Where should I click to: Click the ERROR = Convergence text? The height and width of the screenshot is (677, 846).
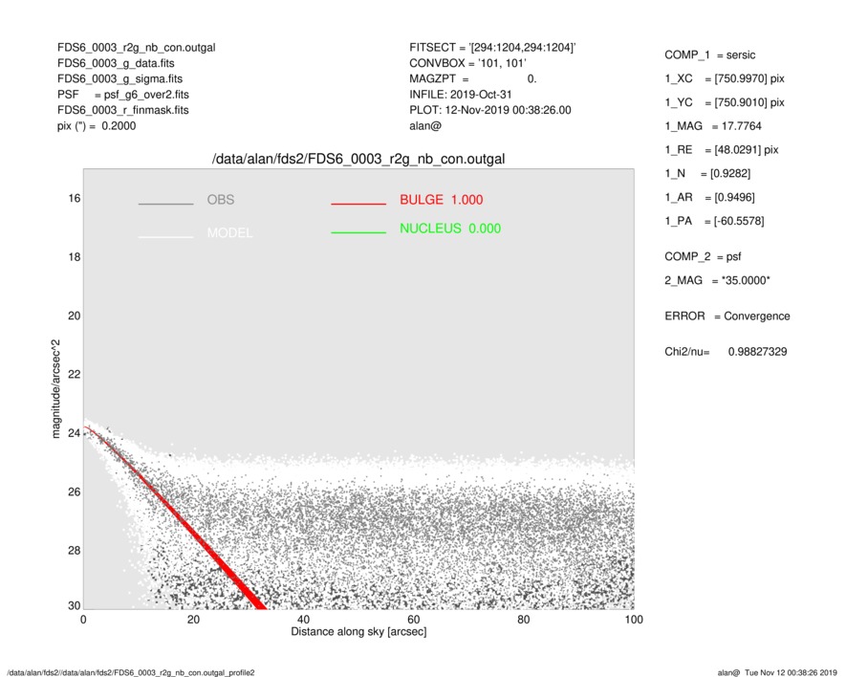point(727,317)
